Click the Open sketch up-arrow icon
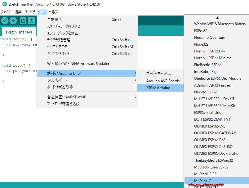This screenshot has width=249, height=188. [31, 21]
